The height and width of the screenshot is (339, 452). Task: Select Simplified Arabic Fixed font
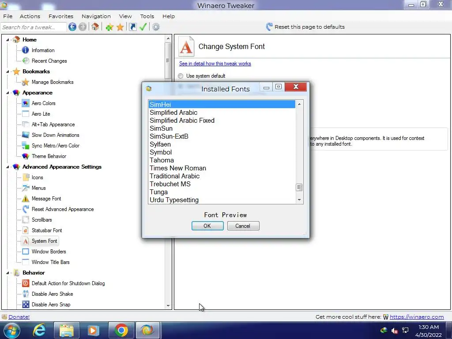[x=222, y=121]
